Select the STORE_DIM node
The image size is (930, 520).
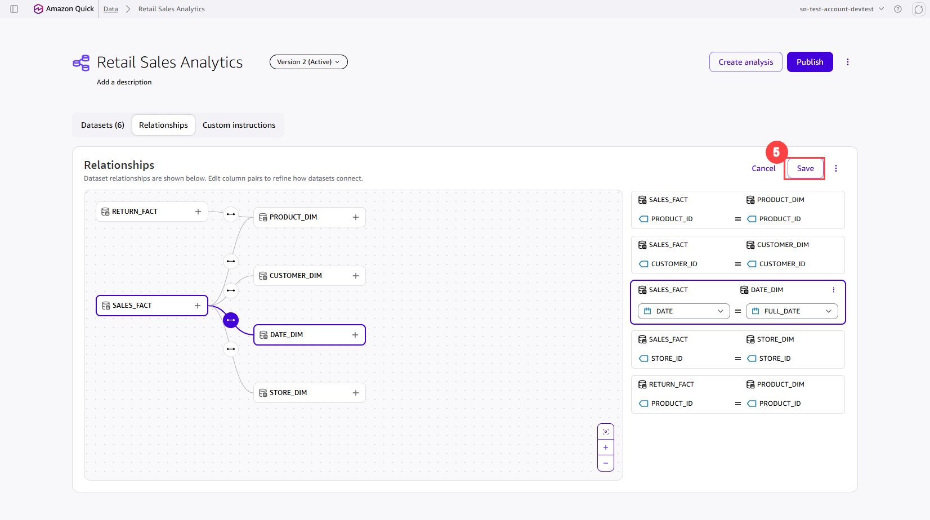click(x=309, y=393)
